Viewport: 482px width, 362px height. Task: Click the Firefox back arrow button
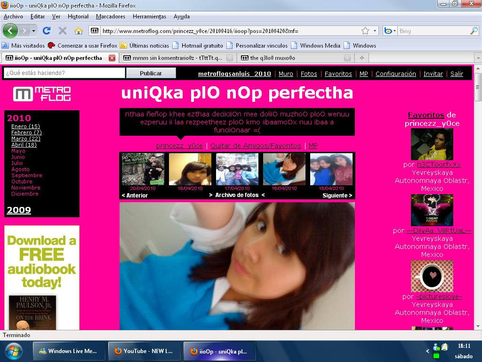pyautogui.click(x=10, y=31)
